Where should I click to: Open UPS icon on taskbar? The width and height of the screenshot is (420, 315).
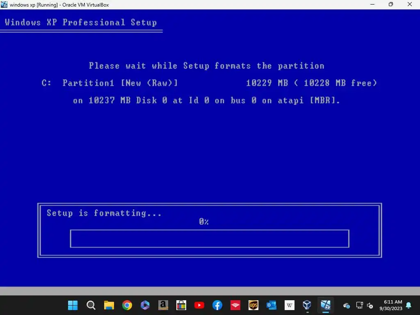click(253, 305)
